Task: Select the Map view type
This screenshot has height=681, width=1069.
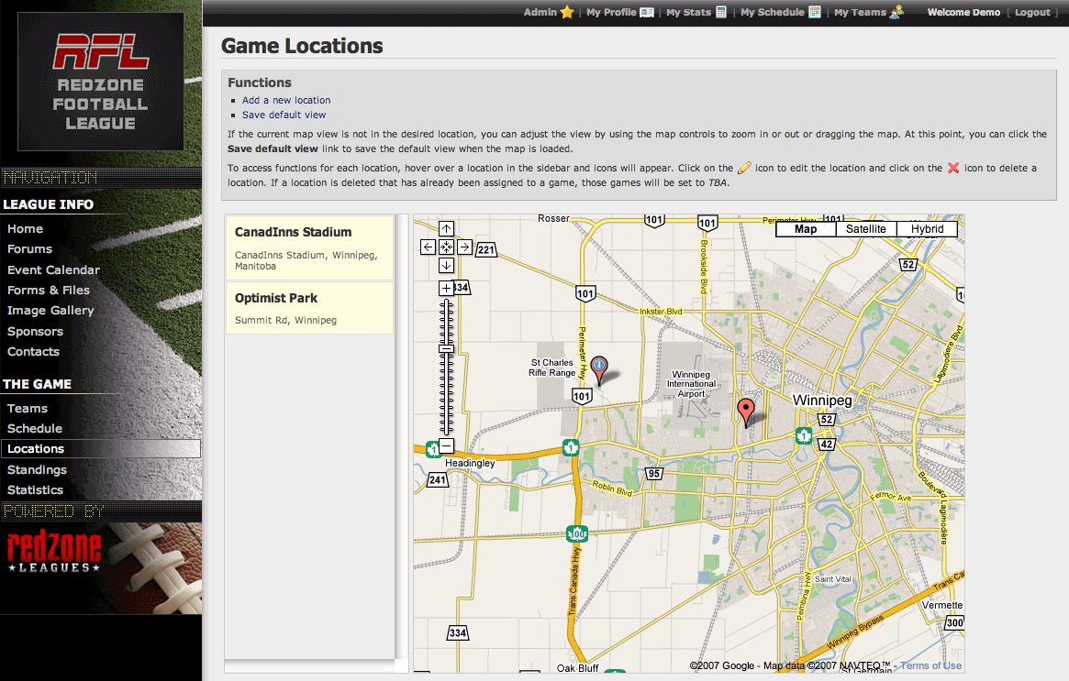Action: click(806, 229)
